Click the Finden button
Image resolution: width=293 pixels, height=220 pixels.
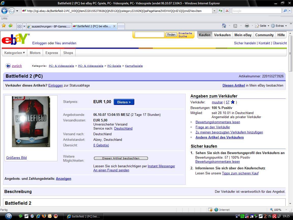171,35
